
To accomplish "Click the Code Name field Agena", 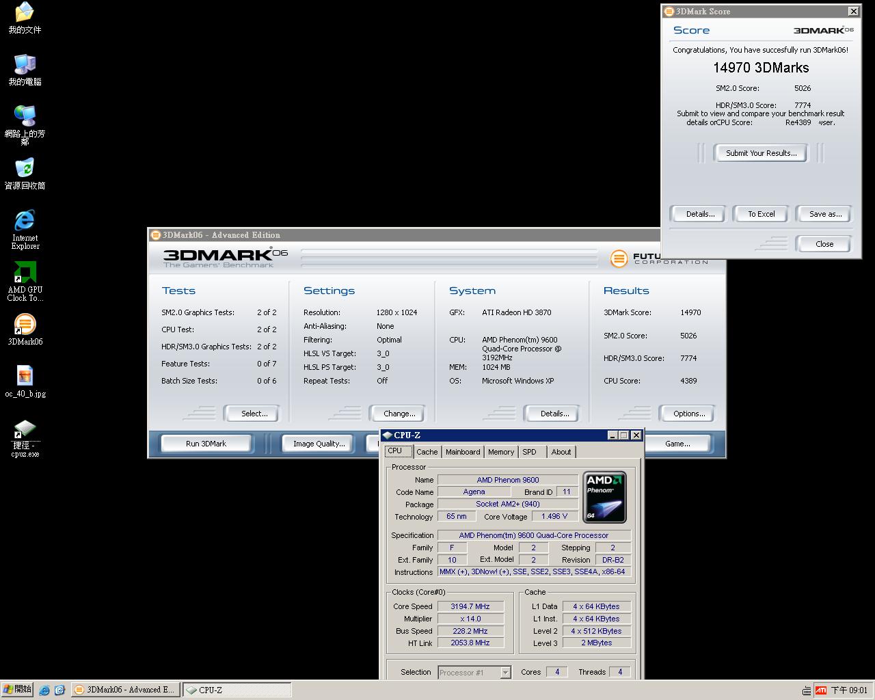I will click(x=474, y=492).
